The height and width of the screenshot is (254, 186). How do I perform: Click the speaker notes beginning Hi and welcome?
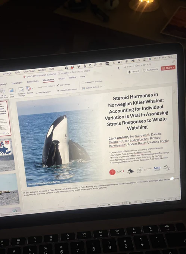(101, 187)
